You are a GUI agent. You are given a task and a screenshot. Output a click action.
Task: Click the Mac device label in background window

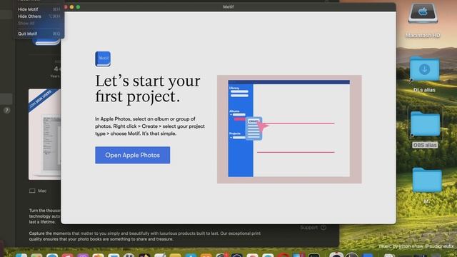pos(38,191)
